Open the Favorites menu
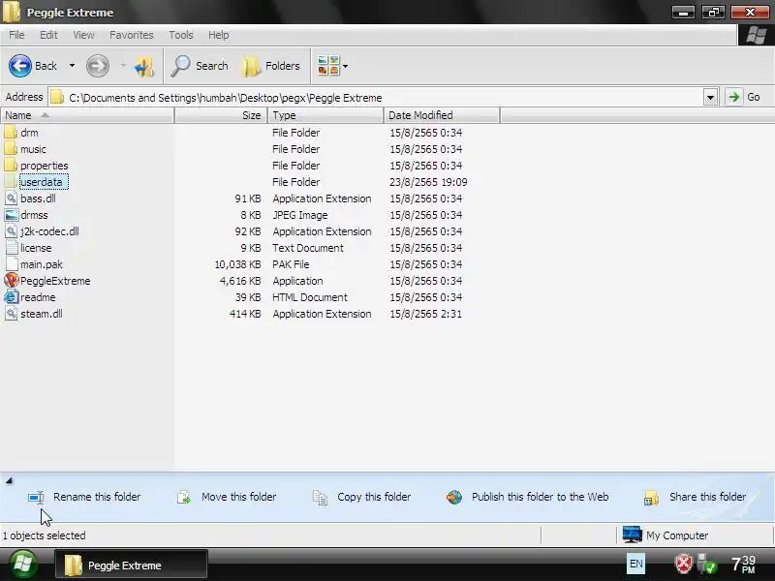This screenshot has width=775, height=581. coord(132,35)
